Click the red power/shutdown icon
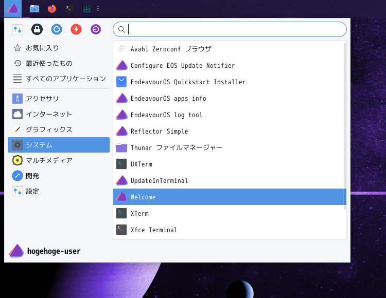Viewport: 386px width, 298px height. (x=76, y=29)
